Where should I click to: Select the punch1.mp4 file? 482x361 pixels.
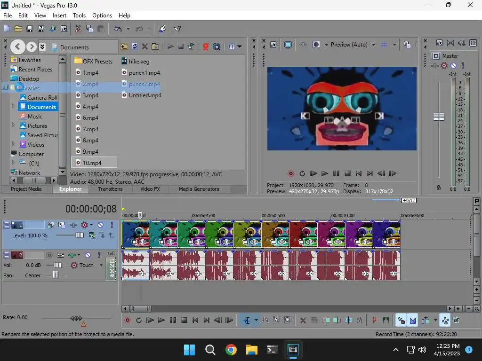click(141, 73)
